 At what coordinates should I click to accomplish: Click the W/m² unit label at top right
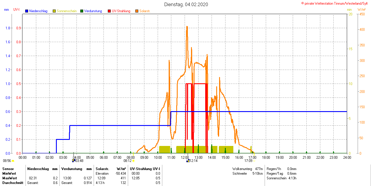tap(362, 10)
